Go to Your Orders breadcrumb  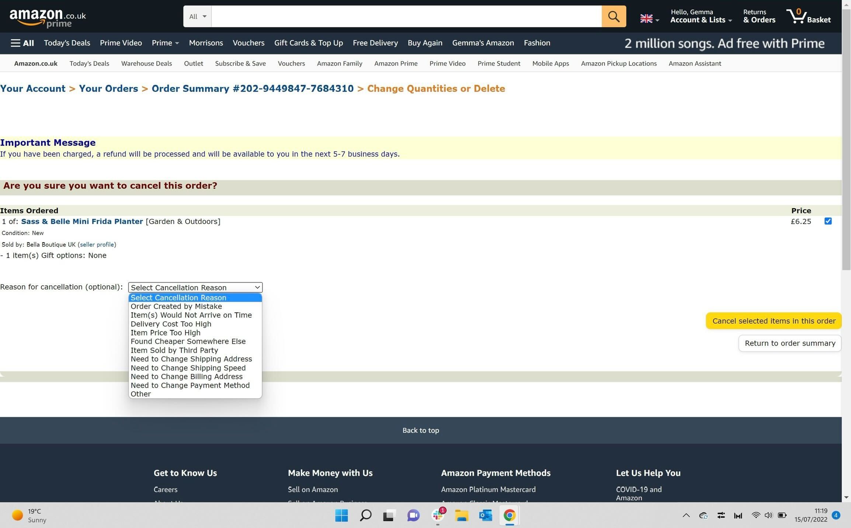point(108,89)
